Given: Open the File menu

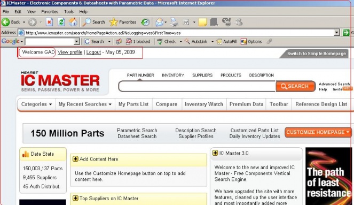Looking at the screenshot, I should tap(6, 12).
